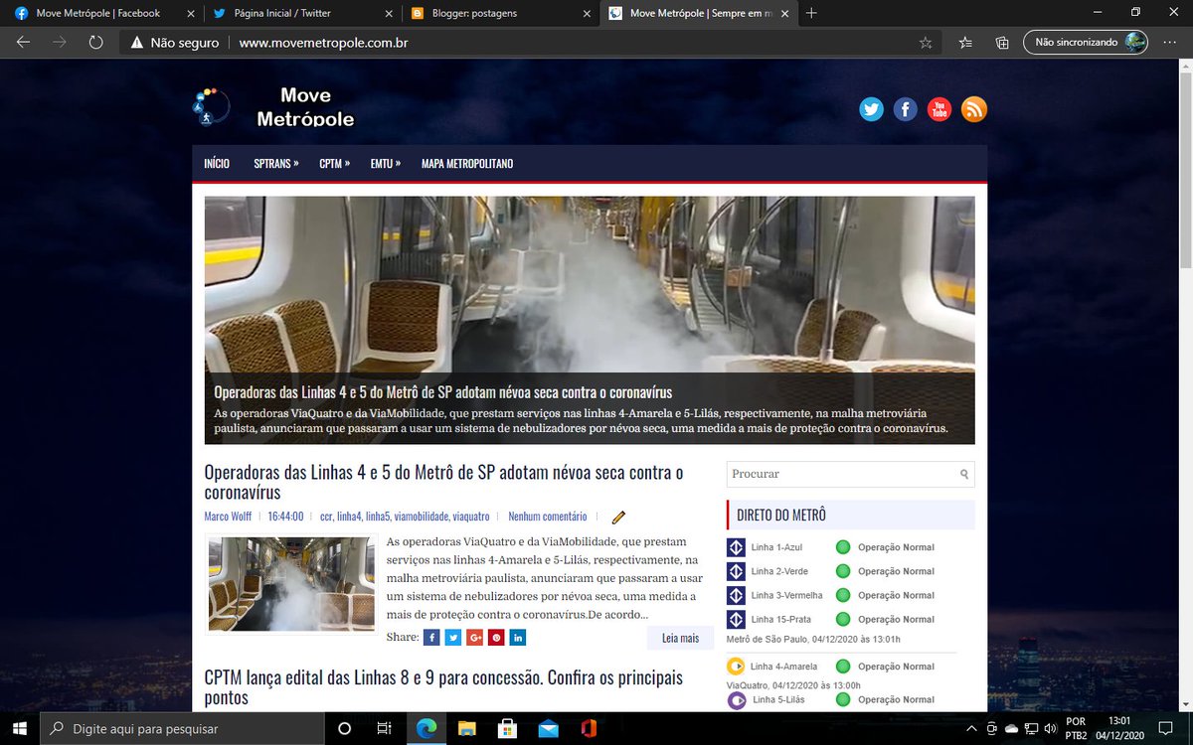Open the viaquatro tag link
This screenshot has width=1193, height=745.
pos(471,517)
